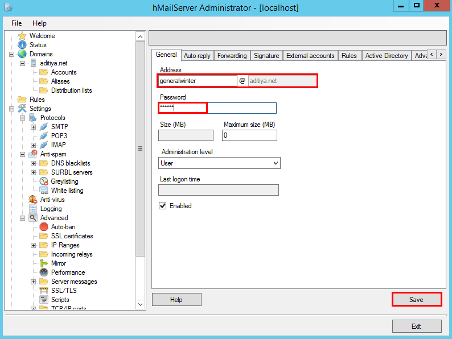Collapse the Protocols tree node
Image resolution: width=452 pixels, height=339 pixels.
(22, 118)
